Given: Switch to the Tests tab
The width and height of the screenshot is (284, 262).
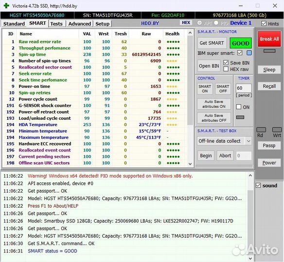Looking at the screenshot, I should point(56,24).
